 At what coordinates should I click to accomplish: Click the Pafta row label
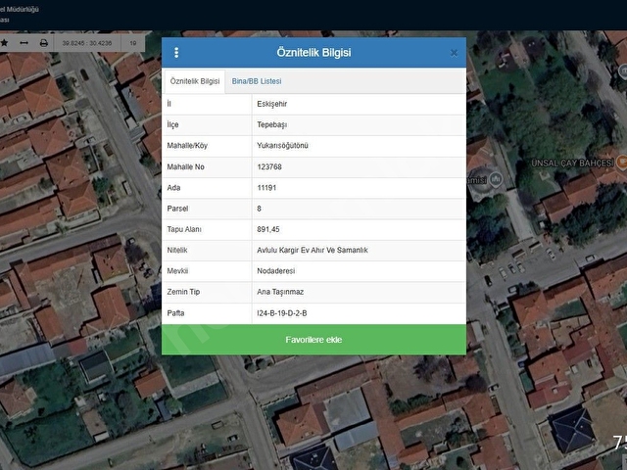click(x=175, y=313)
